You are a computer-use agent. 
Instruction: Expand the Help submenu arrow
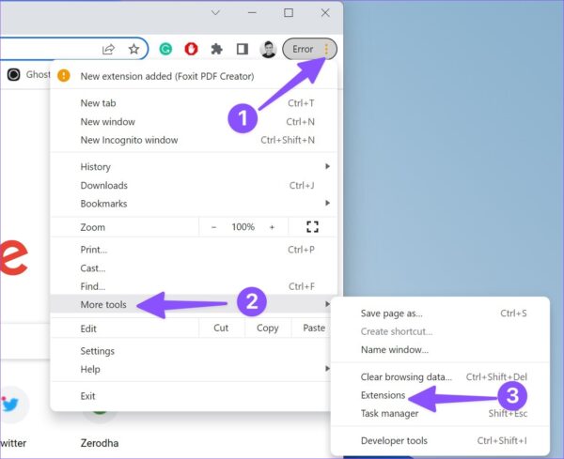327,369
